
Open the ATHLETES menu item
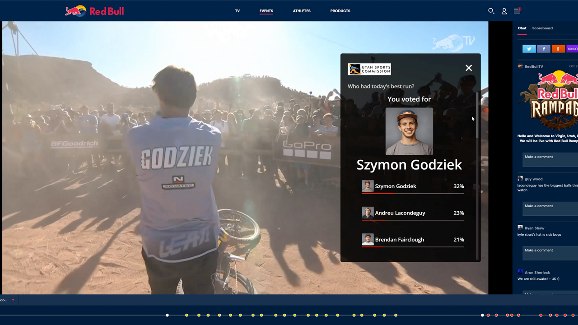click(x=302, y=11)
